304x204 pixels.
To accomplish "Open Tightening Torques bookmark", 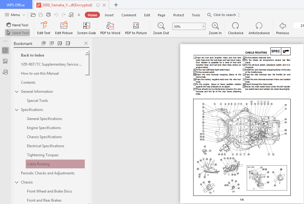I will click(43, 155).
